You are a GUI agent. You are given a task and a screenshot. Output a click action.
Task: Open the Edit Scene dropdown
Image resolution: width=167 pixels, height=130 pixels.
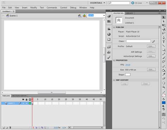[x=80, y=15]
